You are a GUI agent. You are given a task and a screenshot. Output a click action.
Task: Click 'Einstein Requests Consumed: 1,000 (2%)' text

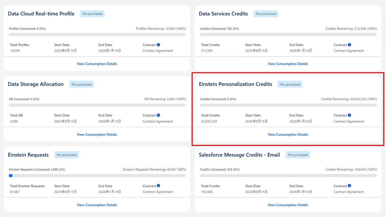tap(37, 169)
